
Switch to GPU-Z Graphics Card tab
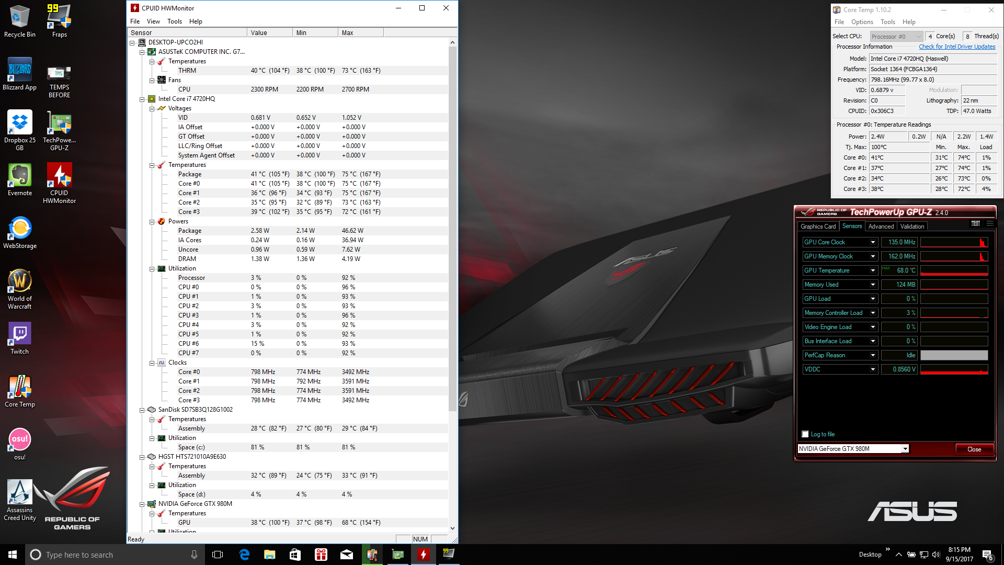click(x=818, y=227)
